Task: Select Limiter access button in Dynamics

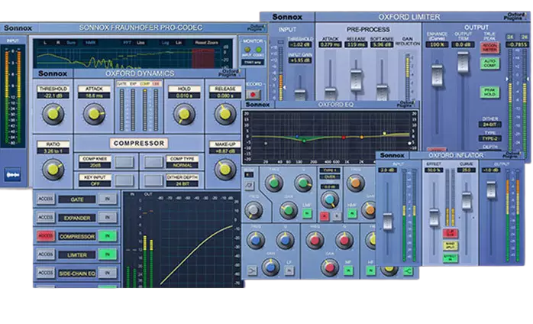Action: (x=46, y=254)
